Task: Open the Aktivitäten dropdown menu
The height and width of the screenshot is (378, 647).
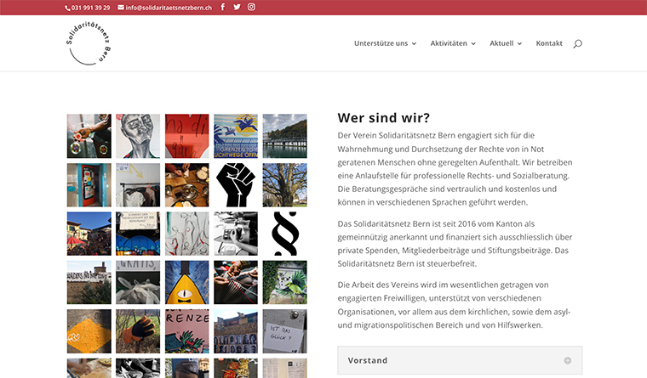Action: pyautogui.click(x=453, y=43)
